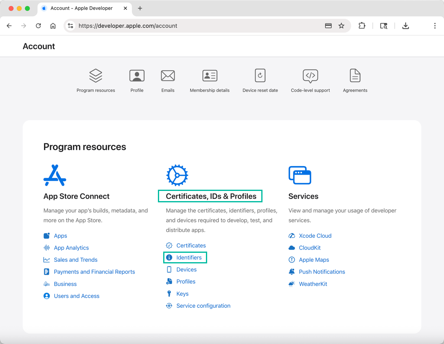
Task: Click the Xcode Cloud icon
Action: [292, 236]
